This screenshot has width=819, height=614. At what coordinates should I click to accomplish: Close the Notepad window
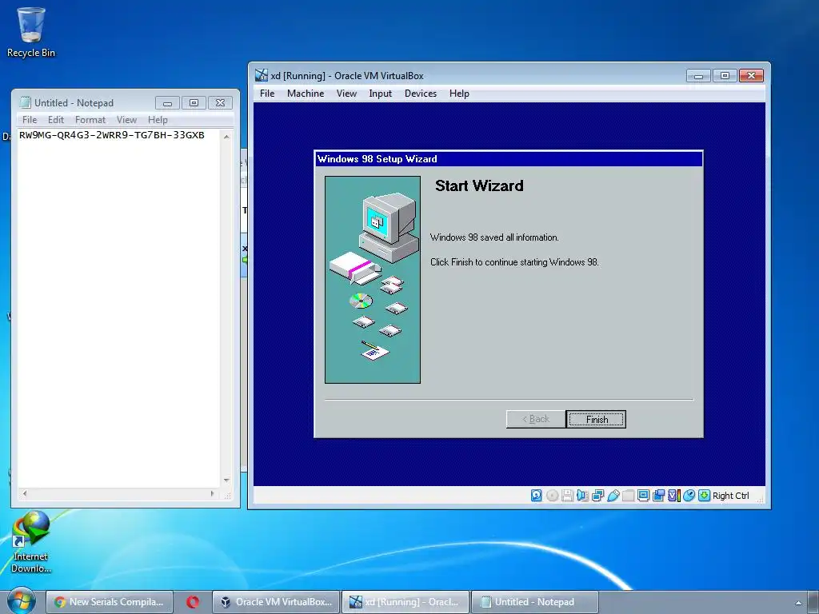pyautogui.click(x=221, y=103)
